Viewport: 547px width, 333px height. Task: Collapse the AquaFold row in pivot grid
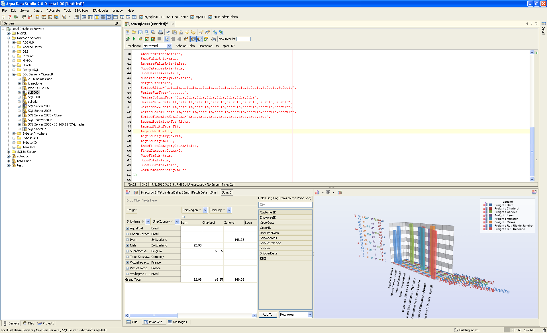click(x=127, y=228)
